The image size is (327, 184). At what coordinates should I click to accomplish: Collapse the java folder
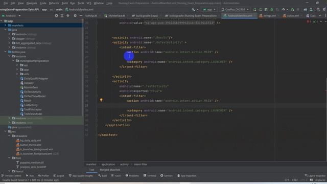point(6,30)
